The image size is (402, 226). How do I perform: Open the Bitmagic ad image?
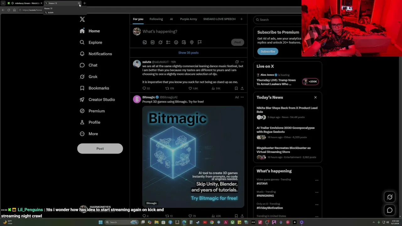[x=193, y=157]
